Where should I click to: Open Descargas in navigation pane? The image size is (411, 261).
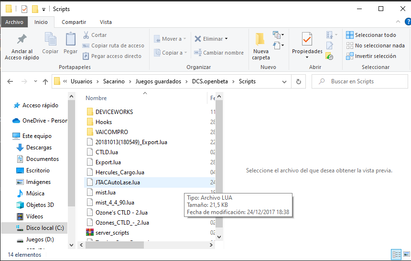34,148
